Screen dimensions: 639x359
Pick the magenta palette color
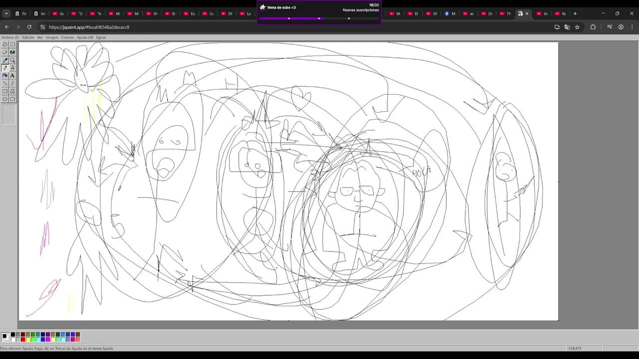48,340
